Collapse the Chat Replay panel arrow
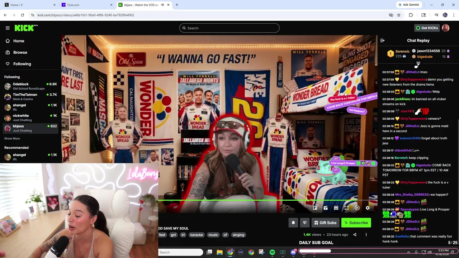Screen dimensions: 459x258 click(x=382, y=40)
